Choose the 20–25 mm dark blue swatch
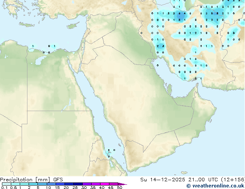245x189 pixels. tap(69, 184)
